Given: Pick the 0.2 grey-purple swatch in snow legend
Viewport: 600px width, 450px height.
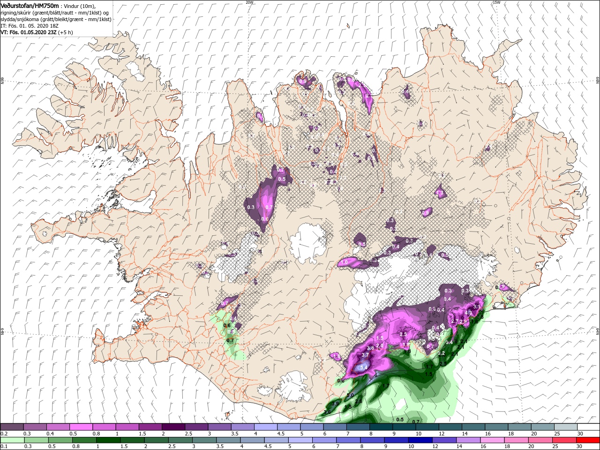Looking at the screenshot, I should point(12,427).
